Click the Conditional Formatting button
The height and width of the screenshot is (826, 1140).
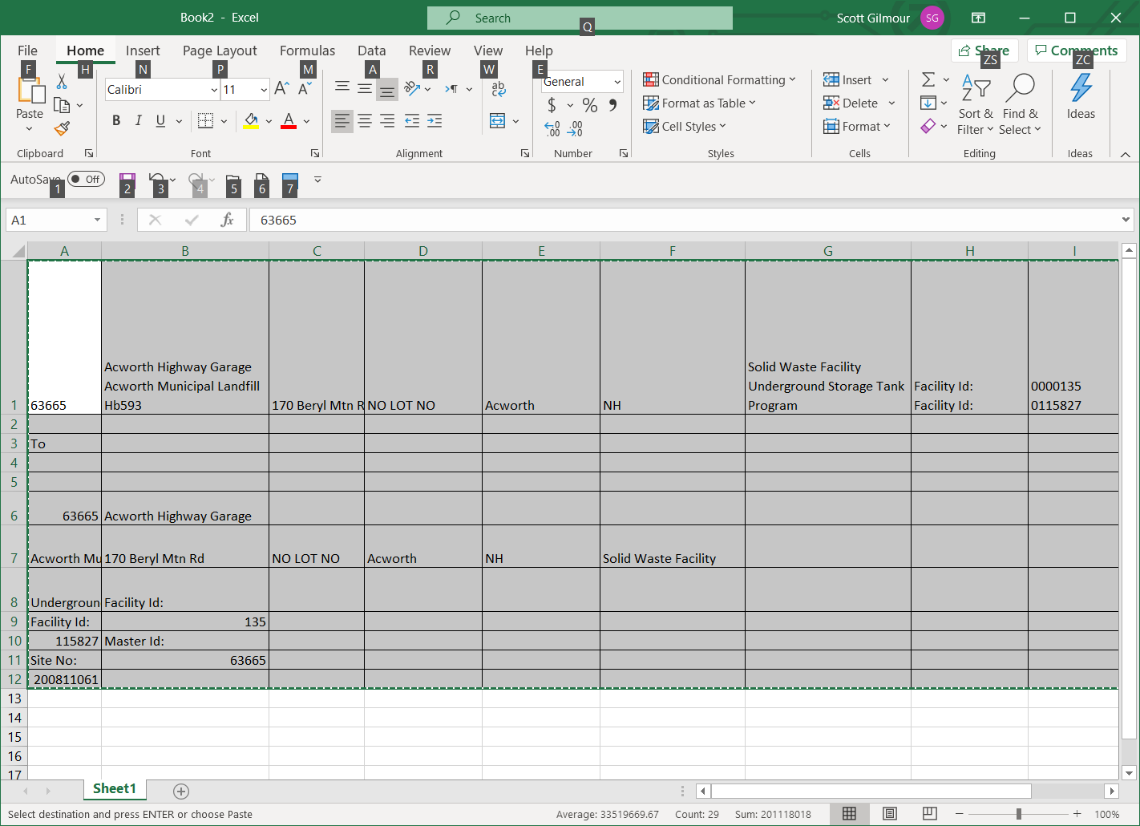tap(719, 80)
